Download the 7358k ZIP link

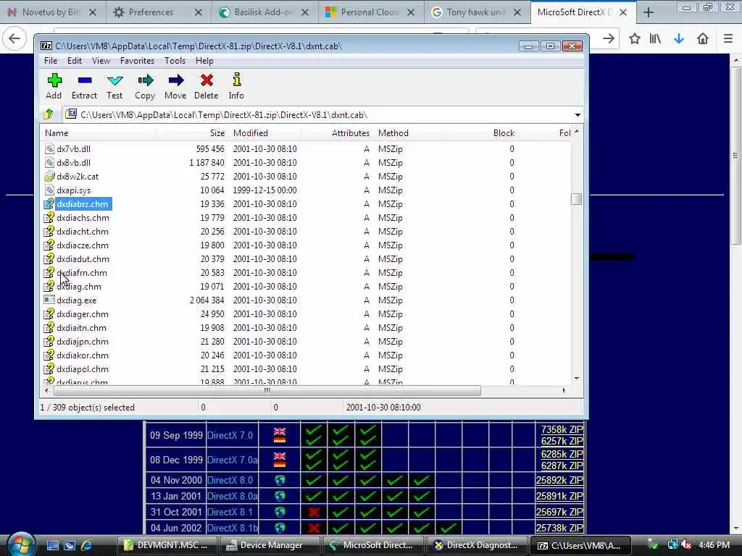562,429
